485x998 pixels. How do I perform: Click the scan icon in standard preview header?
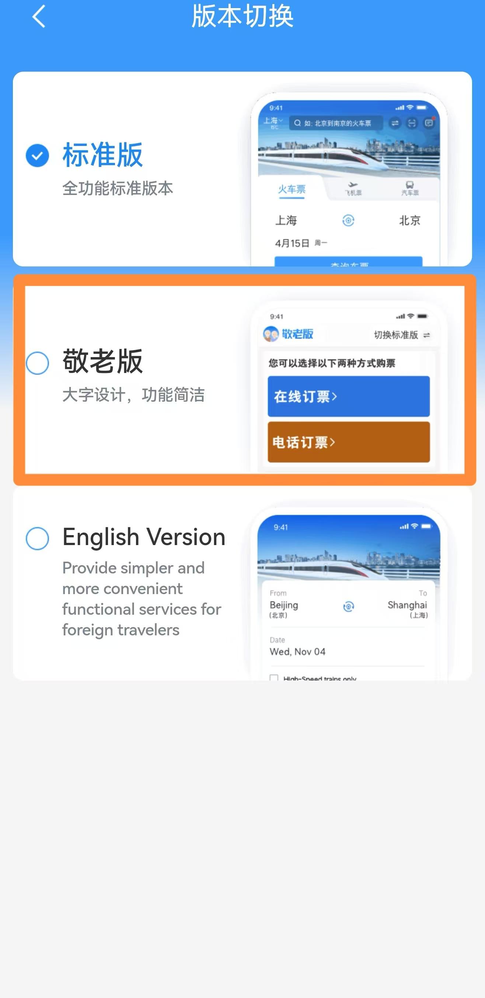click(x=412, y=123)
